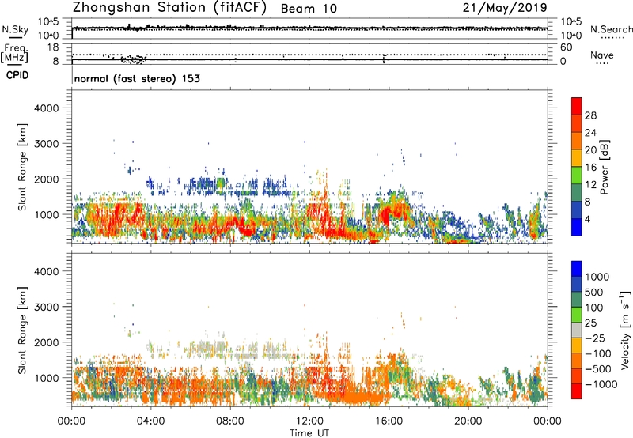Click the "CPID" row label
Image resolution: width=633 pixels, height=438 pixels.
coord(17,75)
